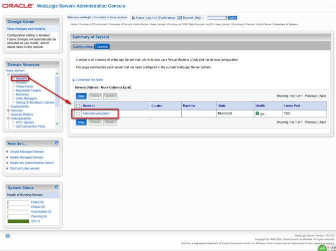
Task: Click the green OK (1) status bar
Action: pyautogui.click(x=18, y=221)
